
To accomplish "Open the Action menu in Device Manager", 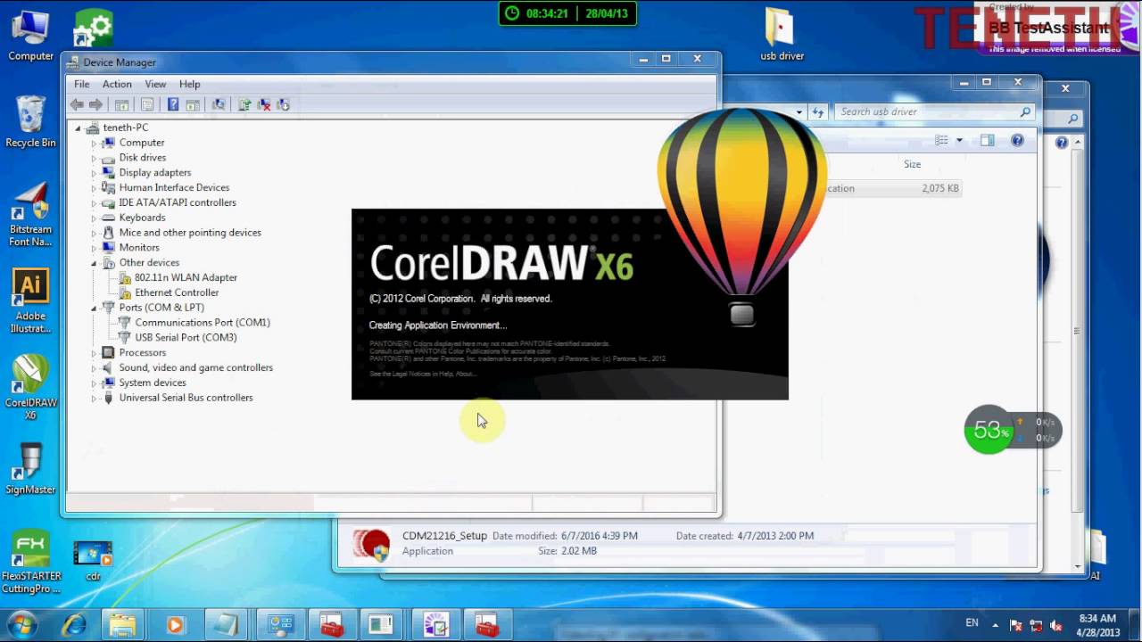I will click(117, 84).
